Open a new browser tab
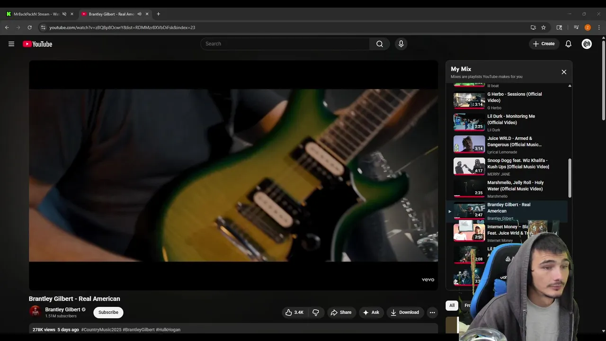606x341 pixels. tap(158, 14)
